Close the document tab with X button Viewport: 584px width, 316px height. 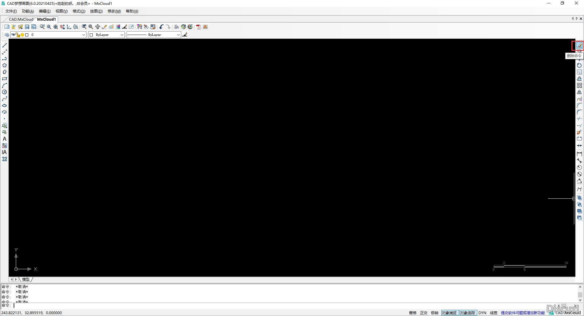[581, 19]
